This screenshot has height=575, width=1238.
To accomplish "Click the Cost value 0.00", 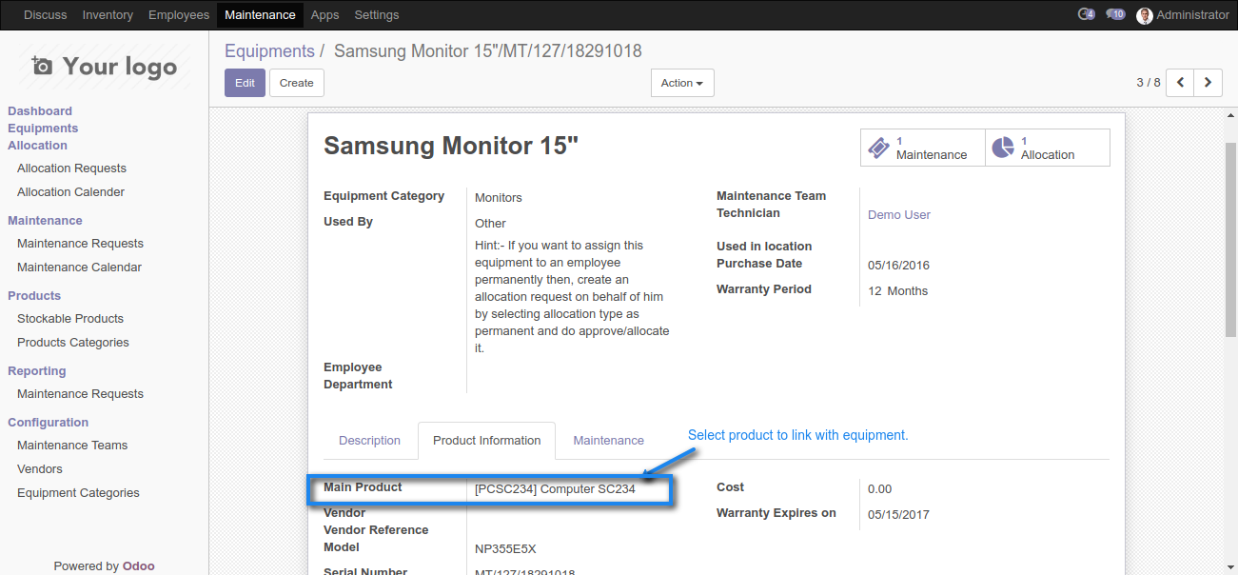I will [x=880, y=489].
